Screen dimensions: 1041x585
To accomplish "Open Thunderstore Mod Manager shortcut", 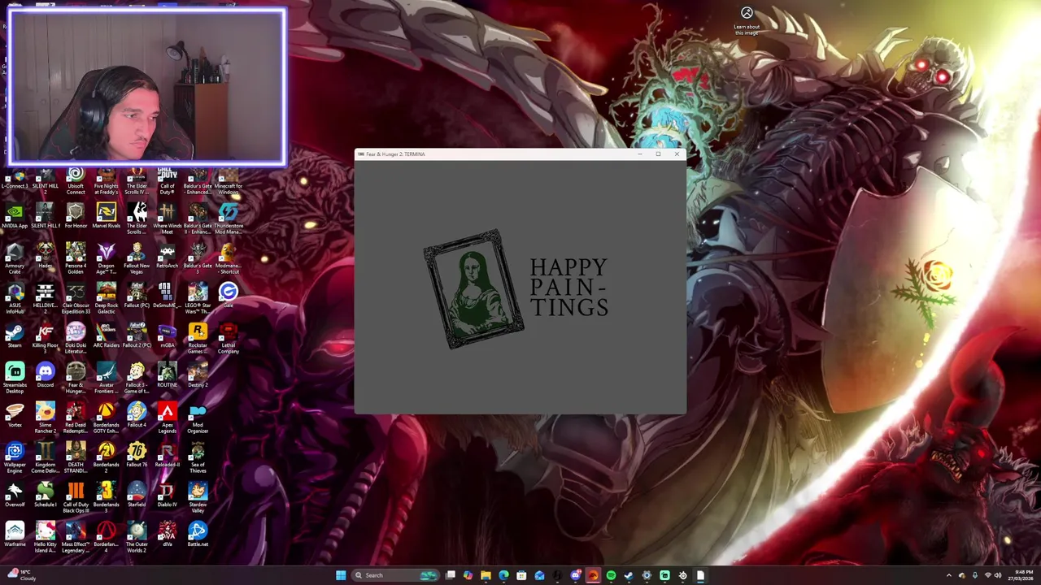I will point(228,217).
